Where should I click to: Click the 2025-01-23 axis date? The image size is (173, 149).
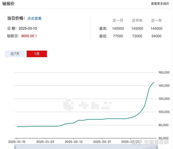tap(45, 142)
